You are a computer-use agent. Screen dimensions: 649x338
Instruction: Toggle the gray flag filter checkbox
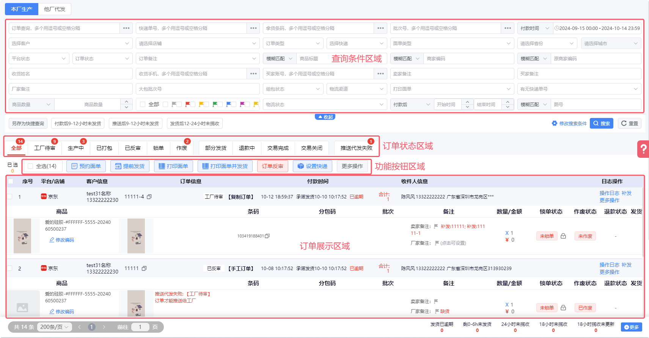(165, 104)
